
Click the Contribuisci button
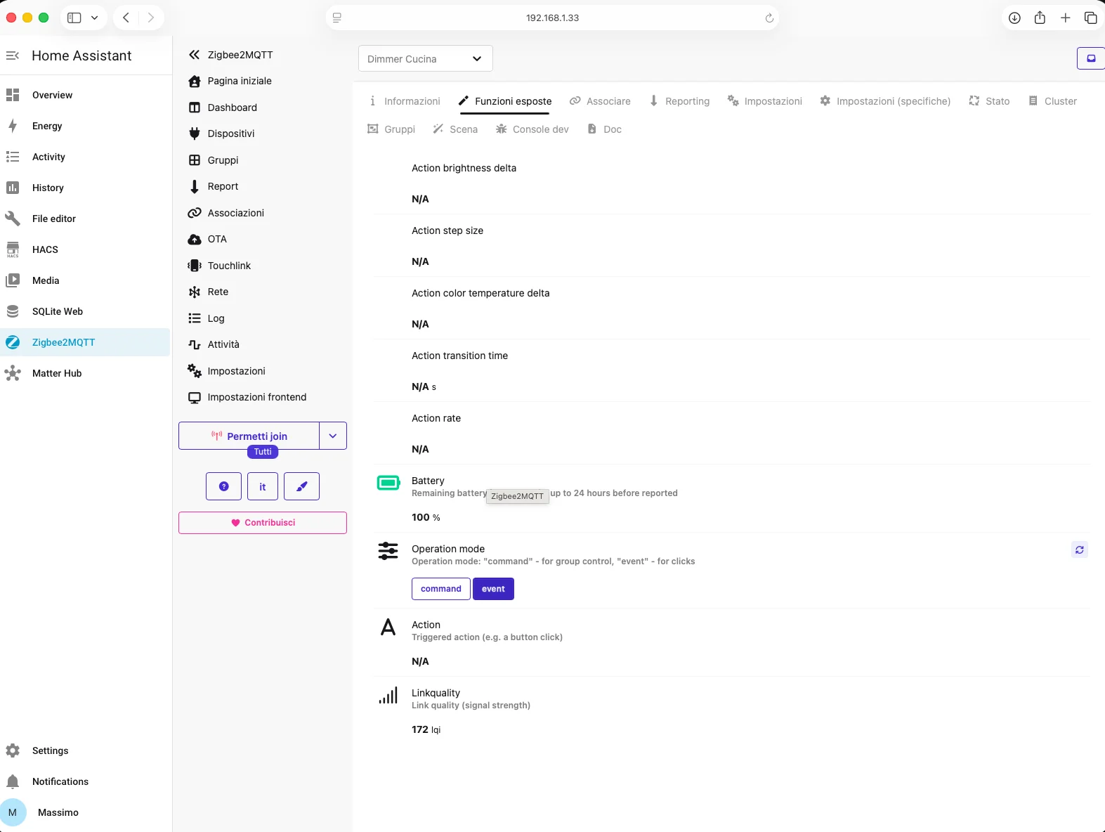pyautogui.click(x=263, y=523)
